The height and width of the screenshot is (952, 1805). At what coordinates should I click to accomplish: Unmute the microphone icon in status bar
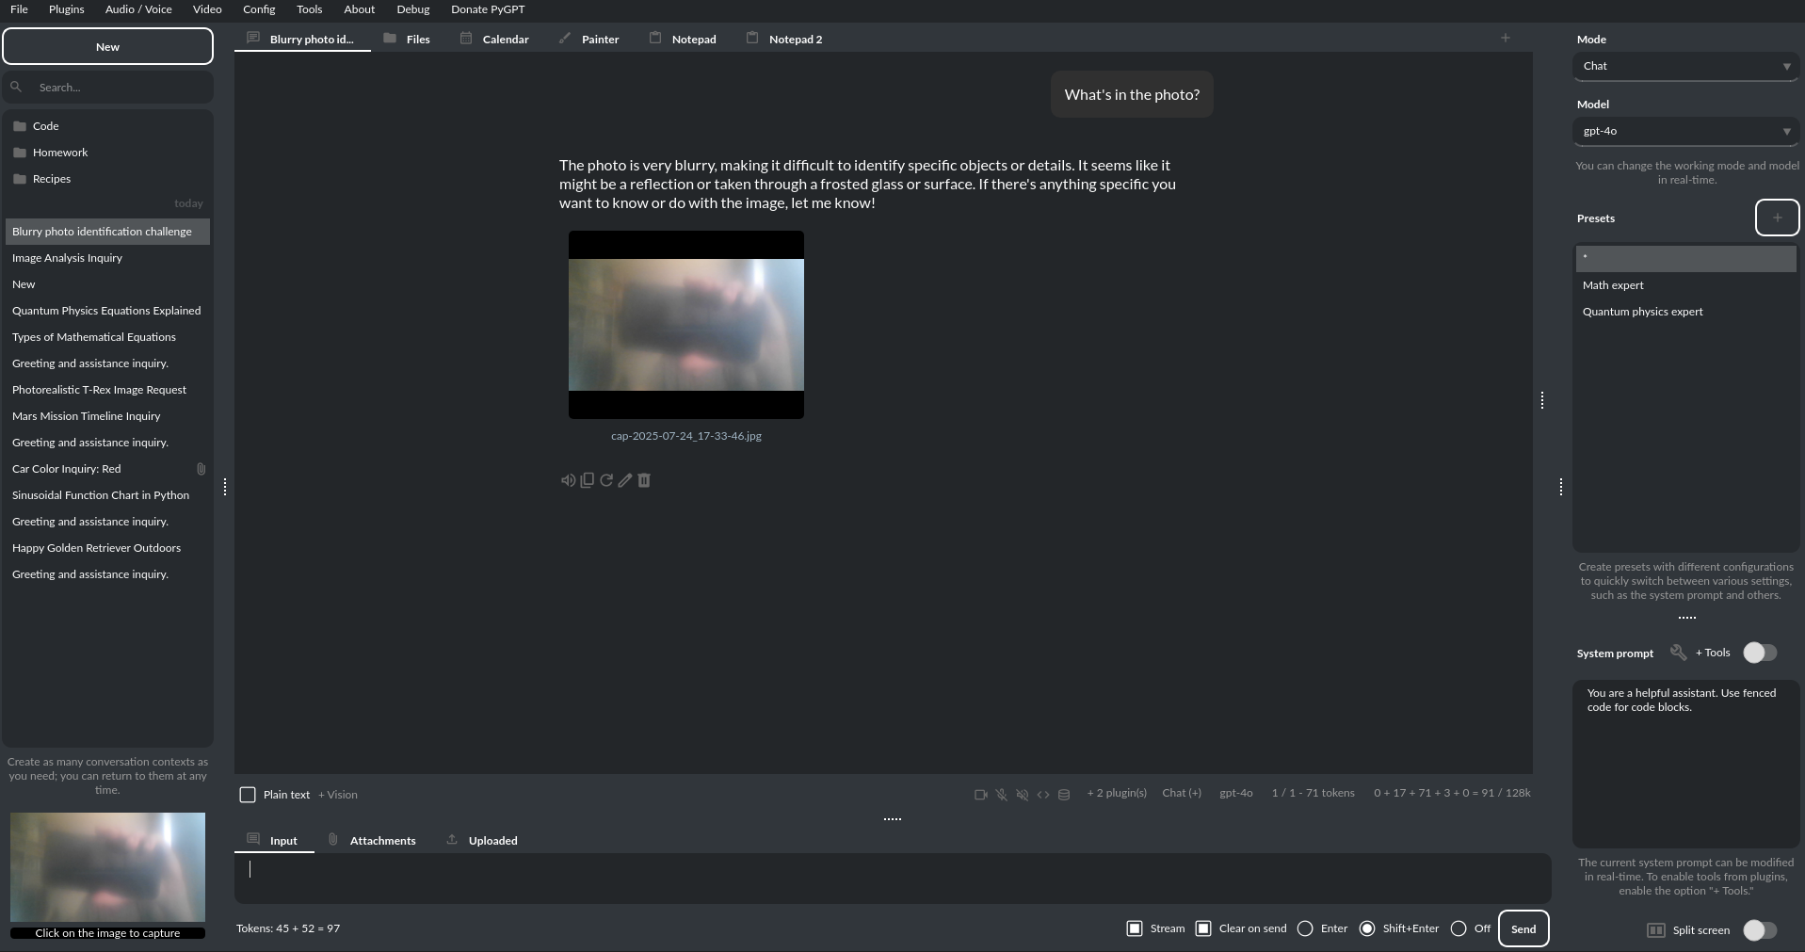1000,795
